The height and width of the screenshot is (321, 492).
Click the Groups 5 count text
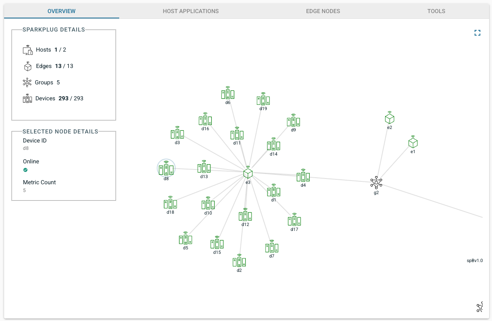click(x=47, y=82)
